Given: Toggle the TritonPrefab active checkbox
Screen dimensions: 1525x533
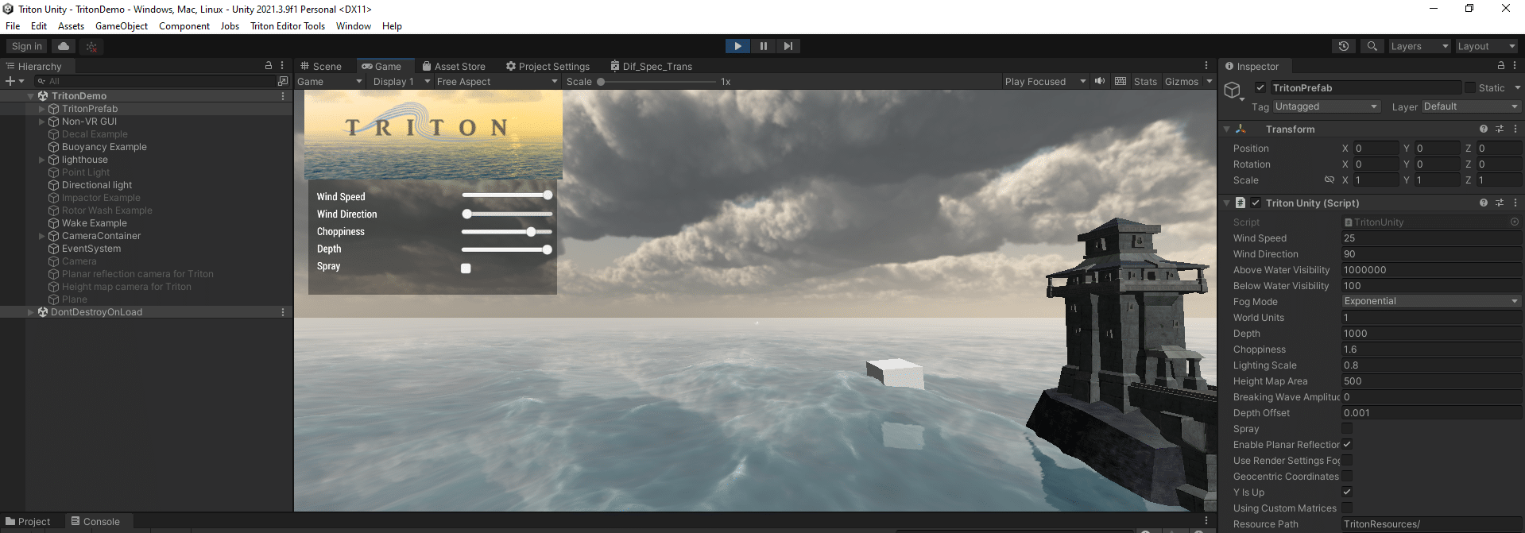Looking at the screenshot, I should (x=1260, y=87).
